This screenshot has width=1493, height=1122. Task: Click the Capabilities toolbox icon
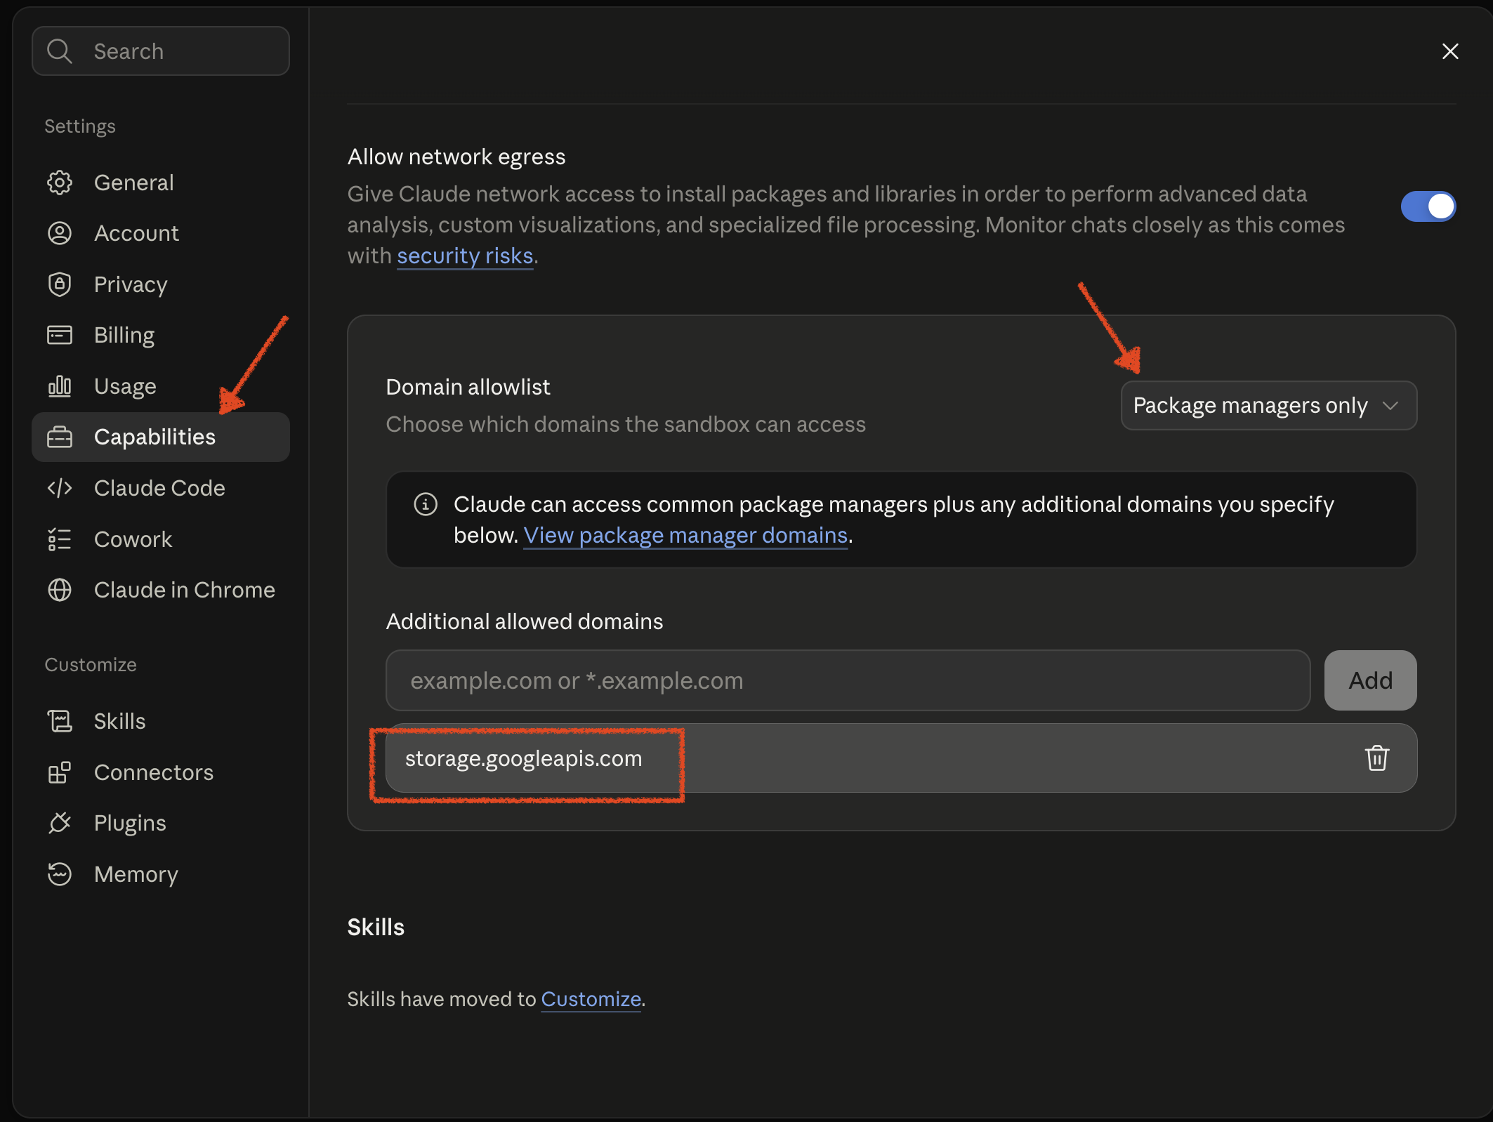60,437
